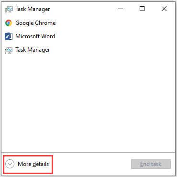Select the Google Chrome entry by its name

click(x=35, y=23)
